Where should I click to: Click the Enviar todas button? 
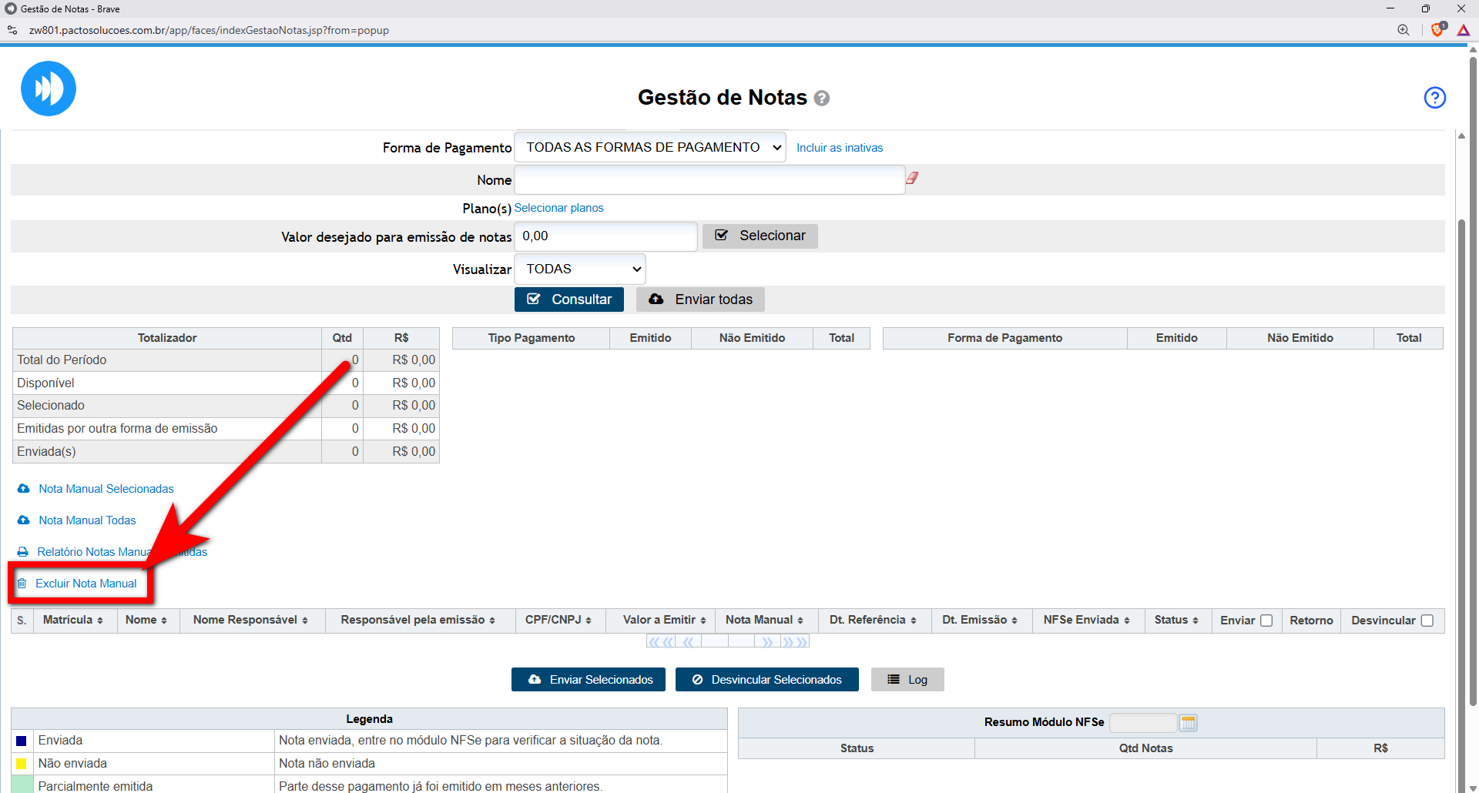(700, 299)
